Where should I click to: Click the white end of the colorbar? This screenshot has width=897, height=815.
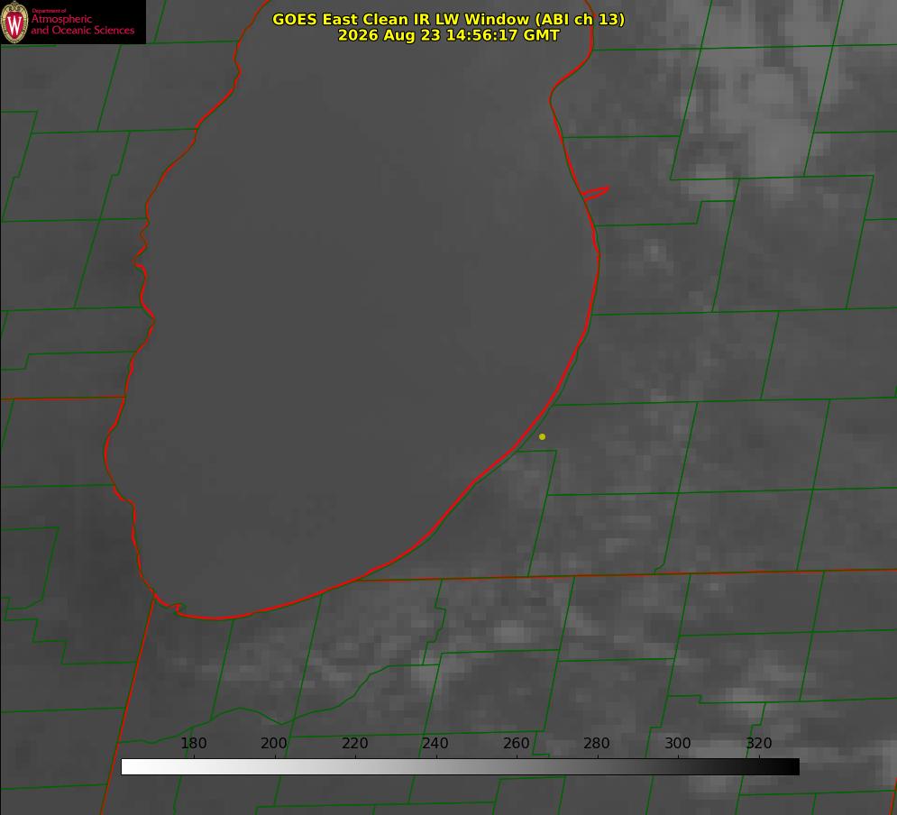point(133,767)
